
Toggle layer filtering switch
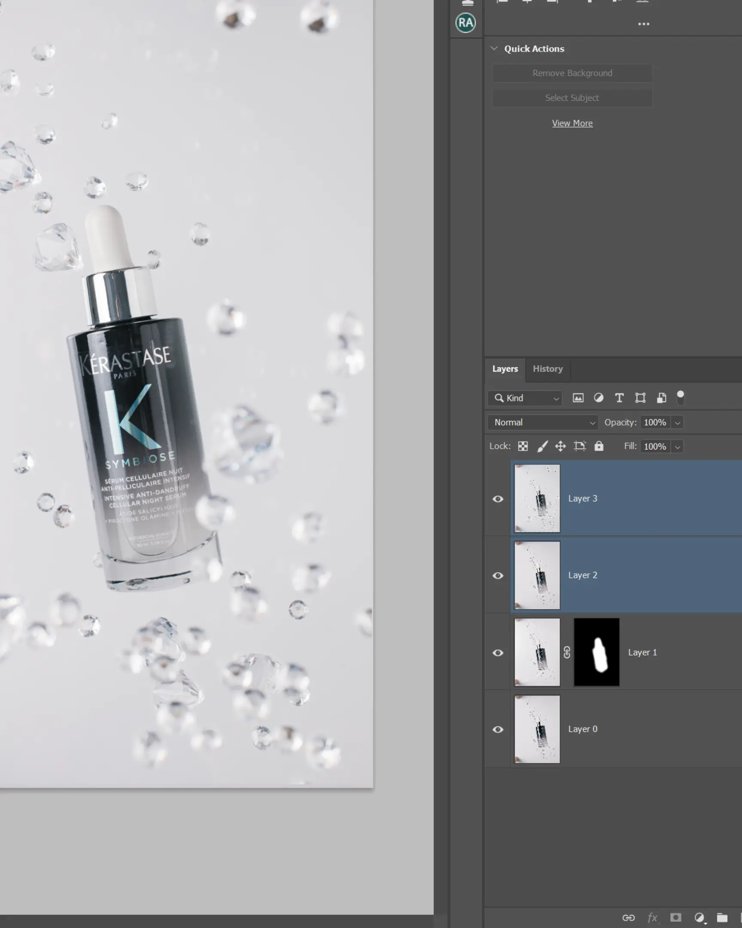(x=681, y=398)
